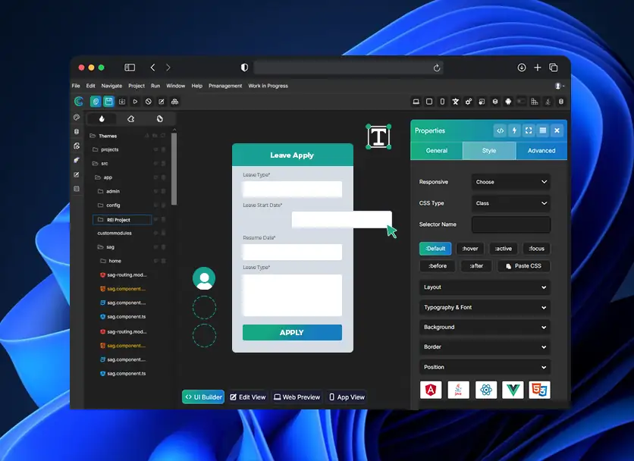This screenshot has height=461, width=634.
Task: Select the laptop device preview icon
Action: pos(416,102)
